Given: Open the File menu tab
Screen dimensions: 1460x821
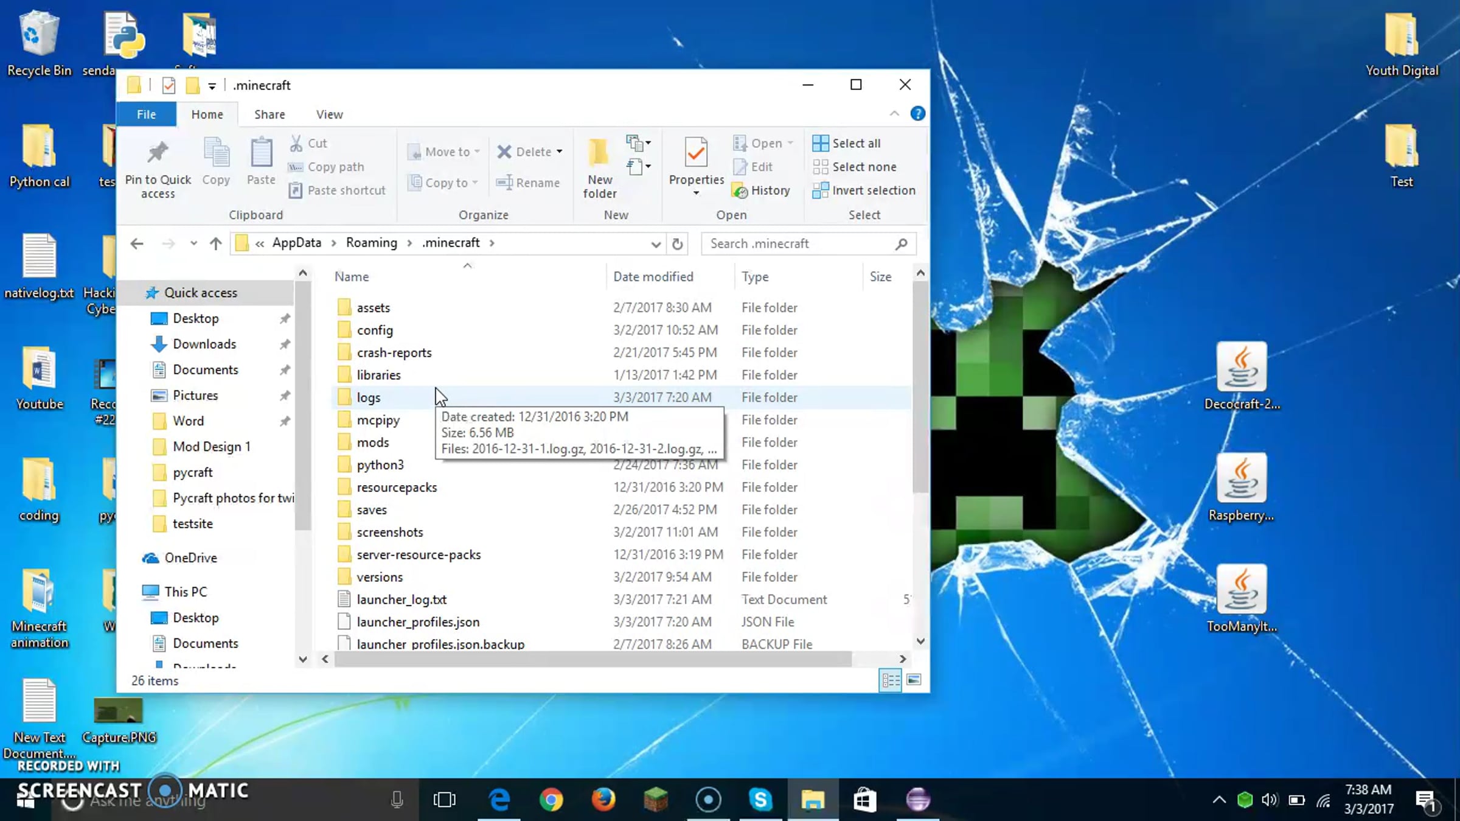Looking at the screenshot, I should (146, 114).
